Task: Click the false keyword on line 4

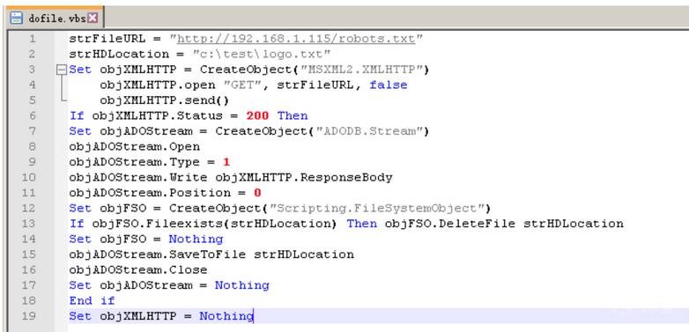Action: [x=389, y=85]
